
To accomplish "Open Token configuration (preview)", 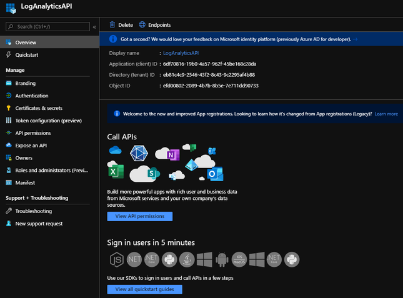I will pos(49,121).
